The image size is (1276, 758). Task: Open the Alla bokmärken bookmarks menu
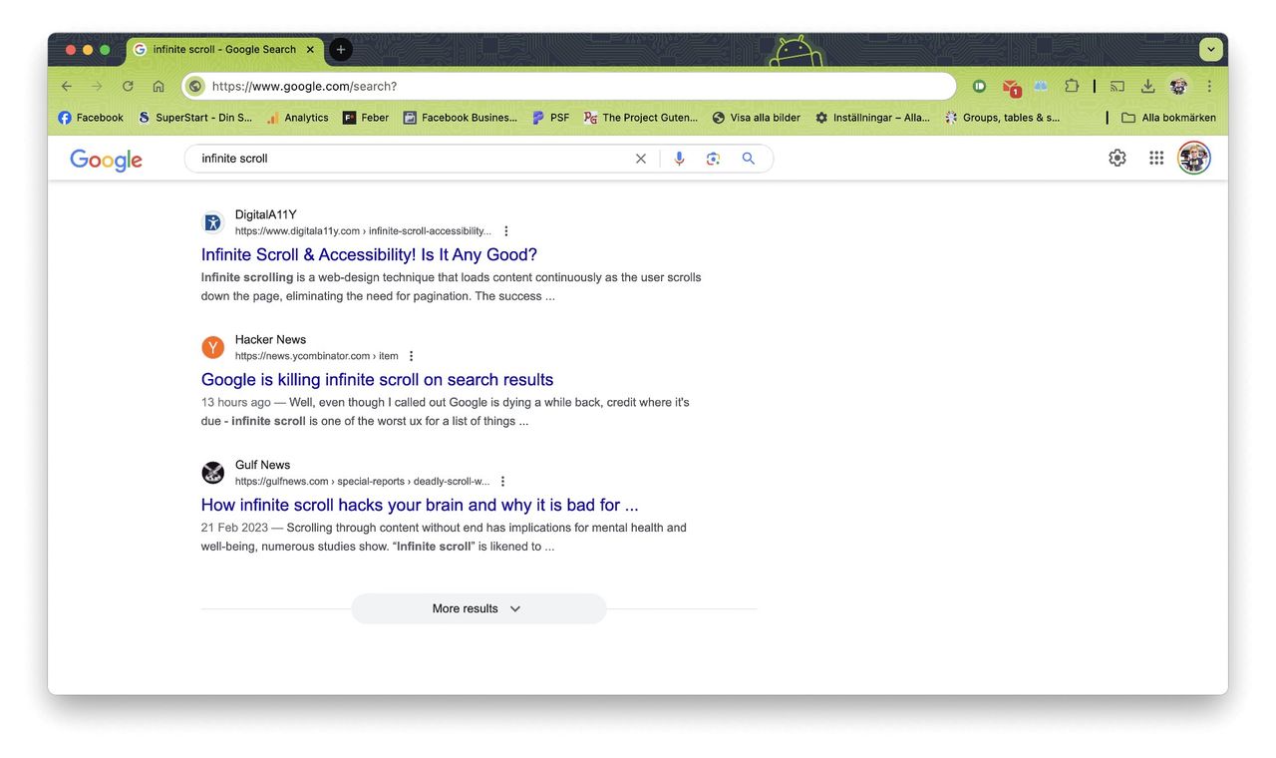pyautogui.click(x=1169, y=117)
